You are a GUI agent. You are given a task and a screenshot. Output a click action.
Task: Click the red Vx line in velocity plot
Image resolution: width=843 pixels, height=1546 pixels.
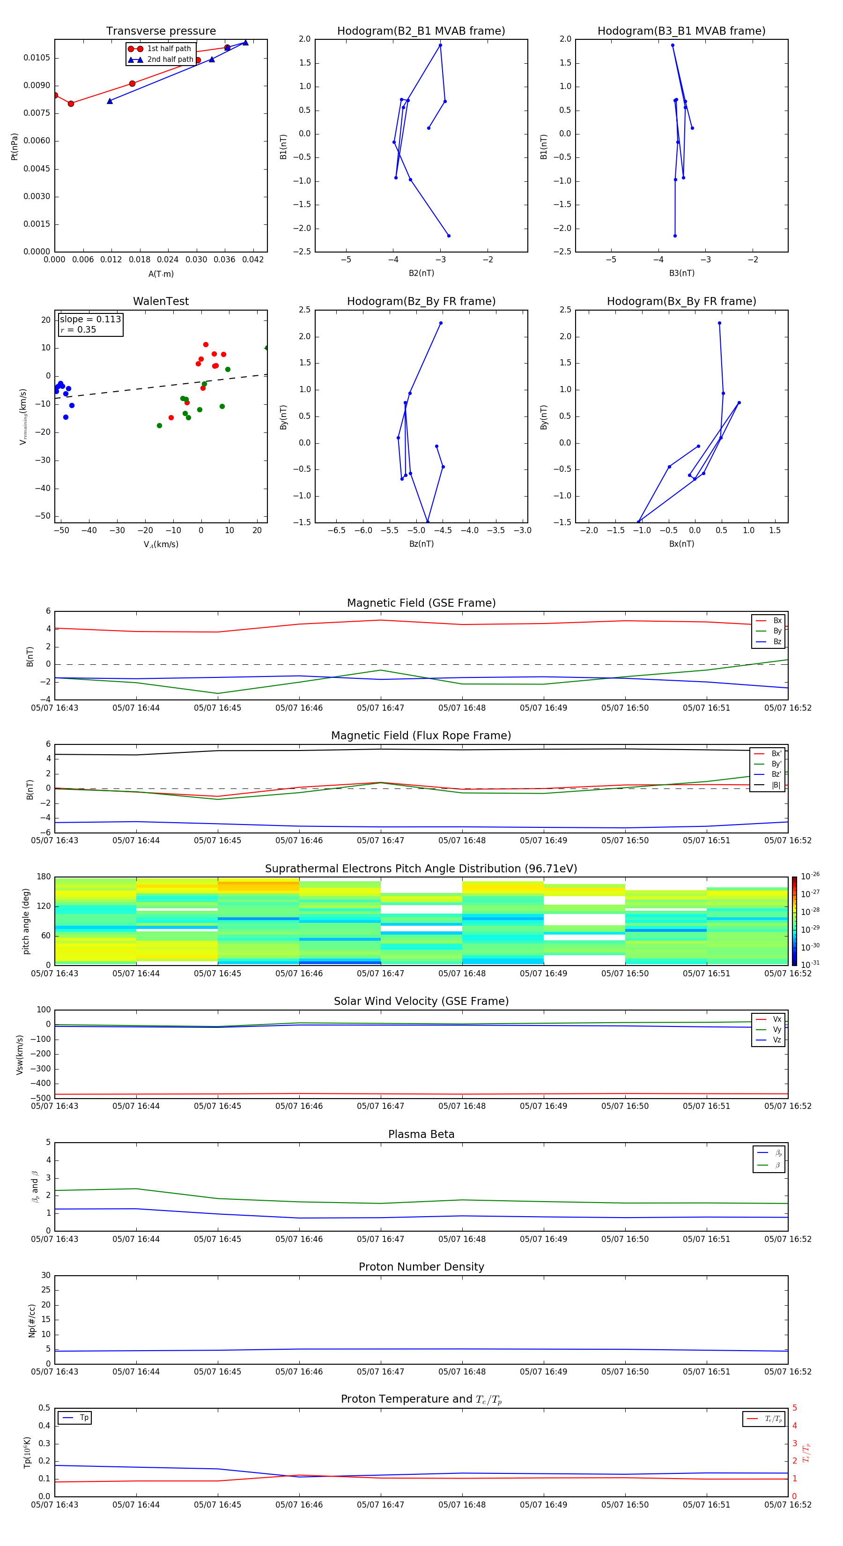[421, 1094]
